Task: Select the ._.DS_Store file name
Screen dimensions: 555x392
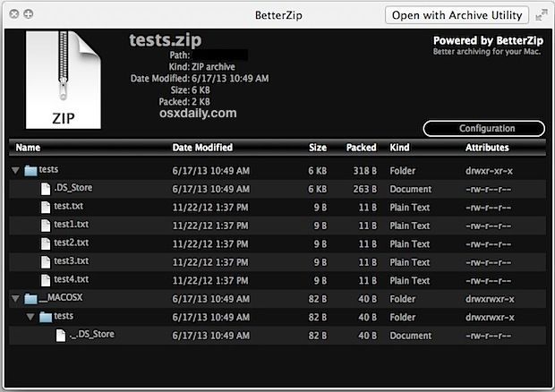Action: point(91,335)
